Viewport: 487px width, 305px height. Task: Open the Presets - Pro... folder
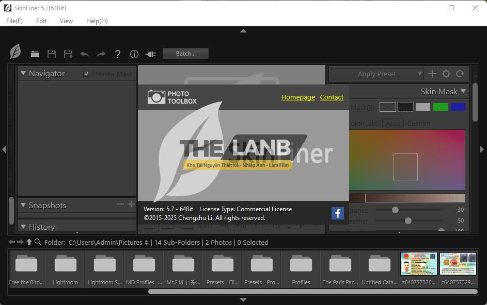(262, 269)
